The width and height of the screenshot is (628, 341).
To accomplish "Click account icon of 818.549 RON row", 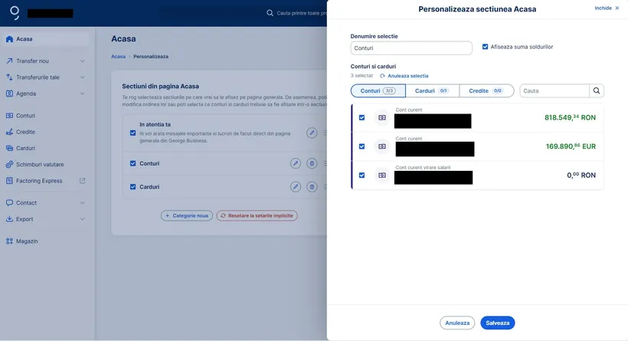I will click(382, 117).
